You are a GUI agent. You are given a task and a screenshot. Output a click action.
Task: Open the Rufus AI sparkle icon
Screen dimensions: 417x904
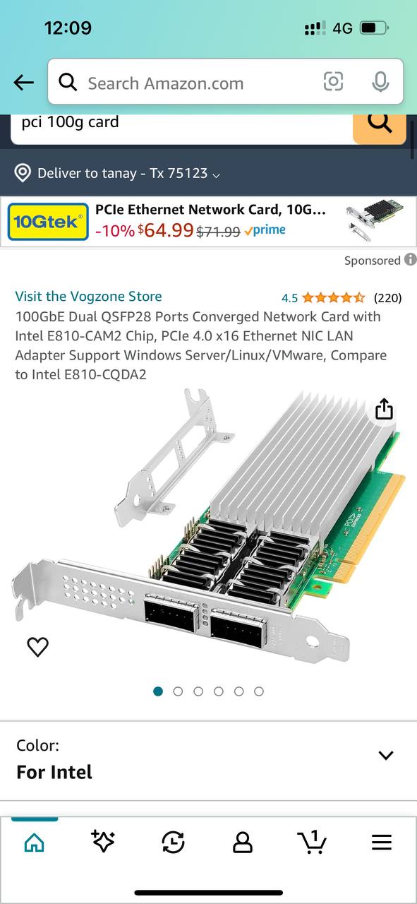[103, 841]
